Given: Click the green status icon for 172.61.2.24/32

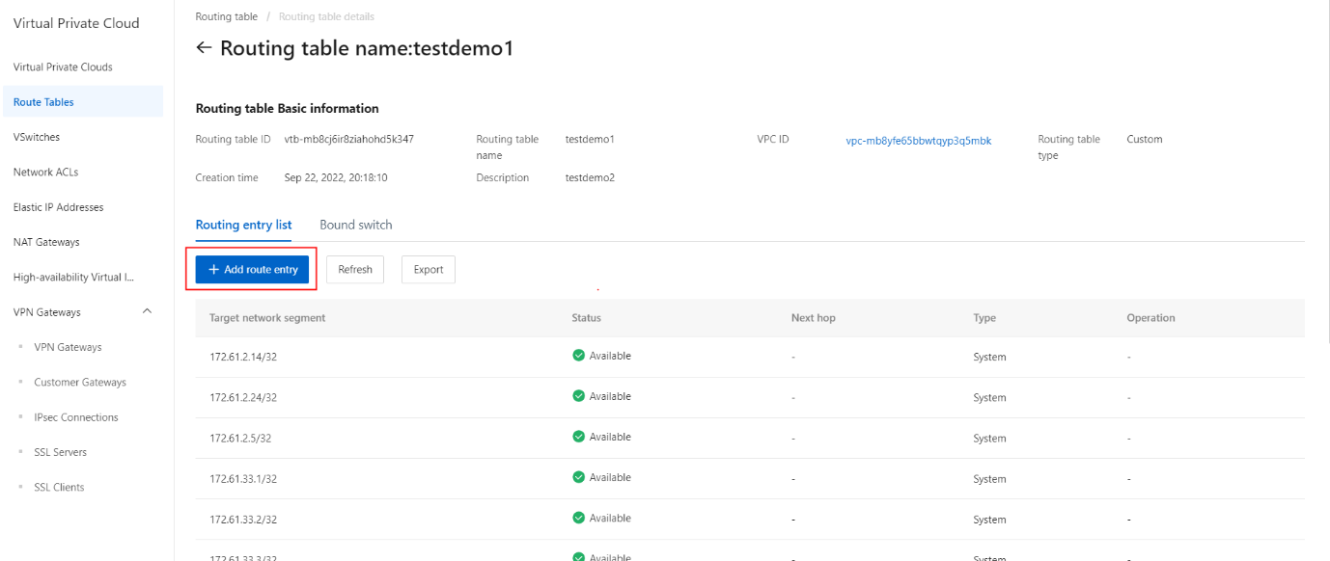Looking at the screenshot, I should (579, 396).
